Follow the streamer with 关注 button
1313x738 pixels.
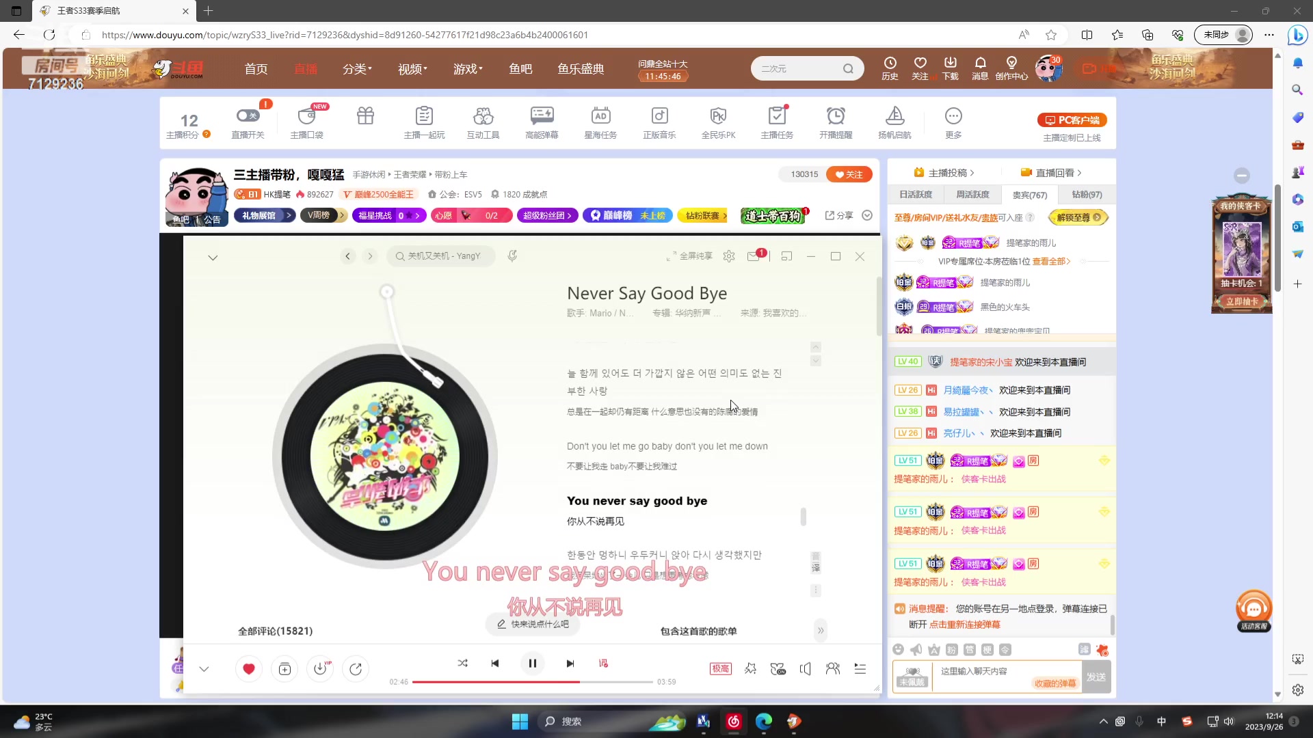click(849, 174)
